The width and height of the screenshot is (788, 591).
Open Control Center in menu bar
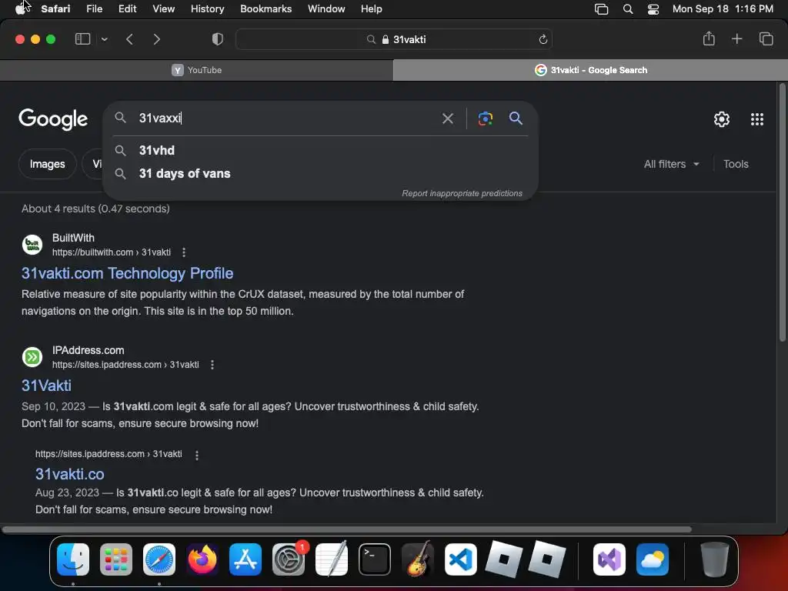[x=653, y=8]
